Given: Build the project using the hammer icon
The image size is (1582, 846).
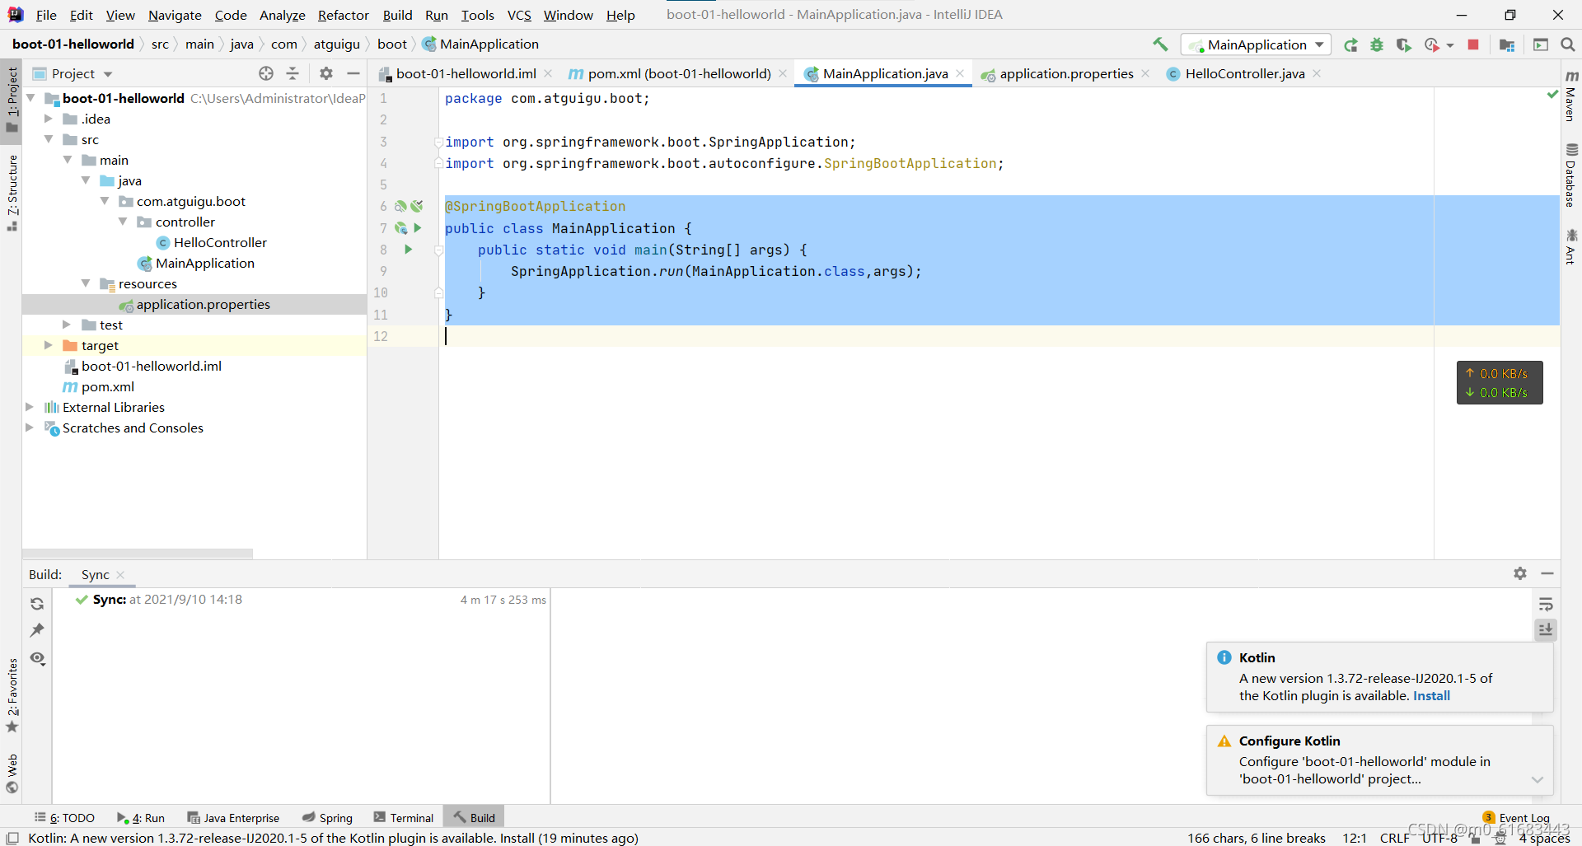Looking at the screenshot, I should (1161, 44).
